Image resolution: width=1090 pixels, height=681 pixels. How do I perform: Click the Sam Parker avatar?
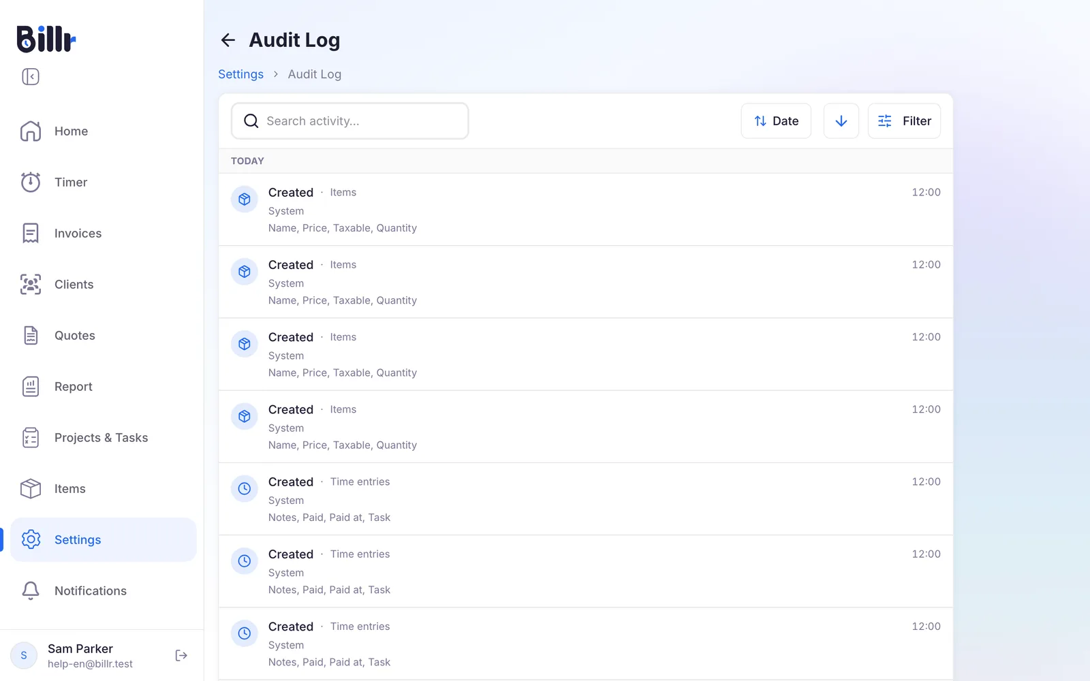point(24,655)
